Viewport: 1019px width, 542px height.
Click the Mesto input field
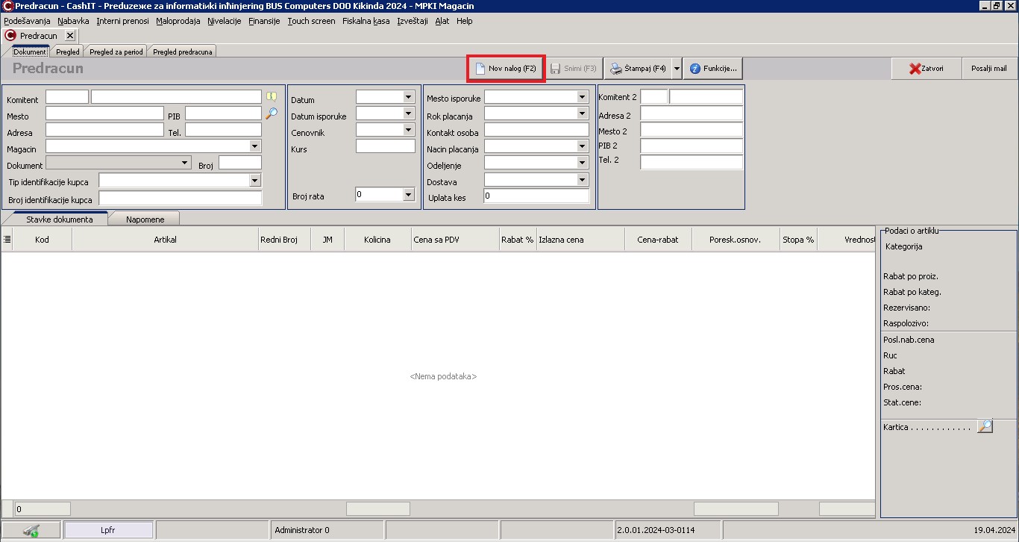[x=104, y=113]
